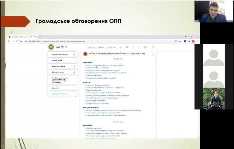Open Антикорупційна діяльність sidebar item
Screen dimensions: 234x149
click(62, 55)
